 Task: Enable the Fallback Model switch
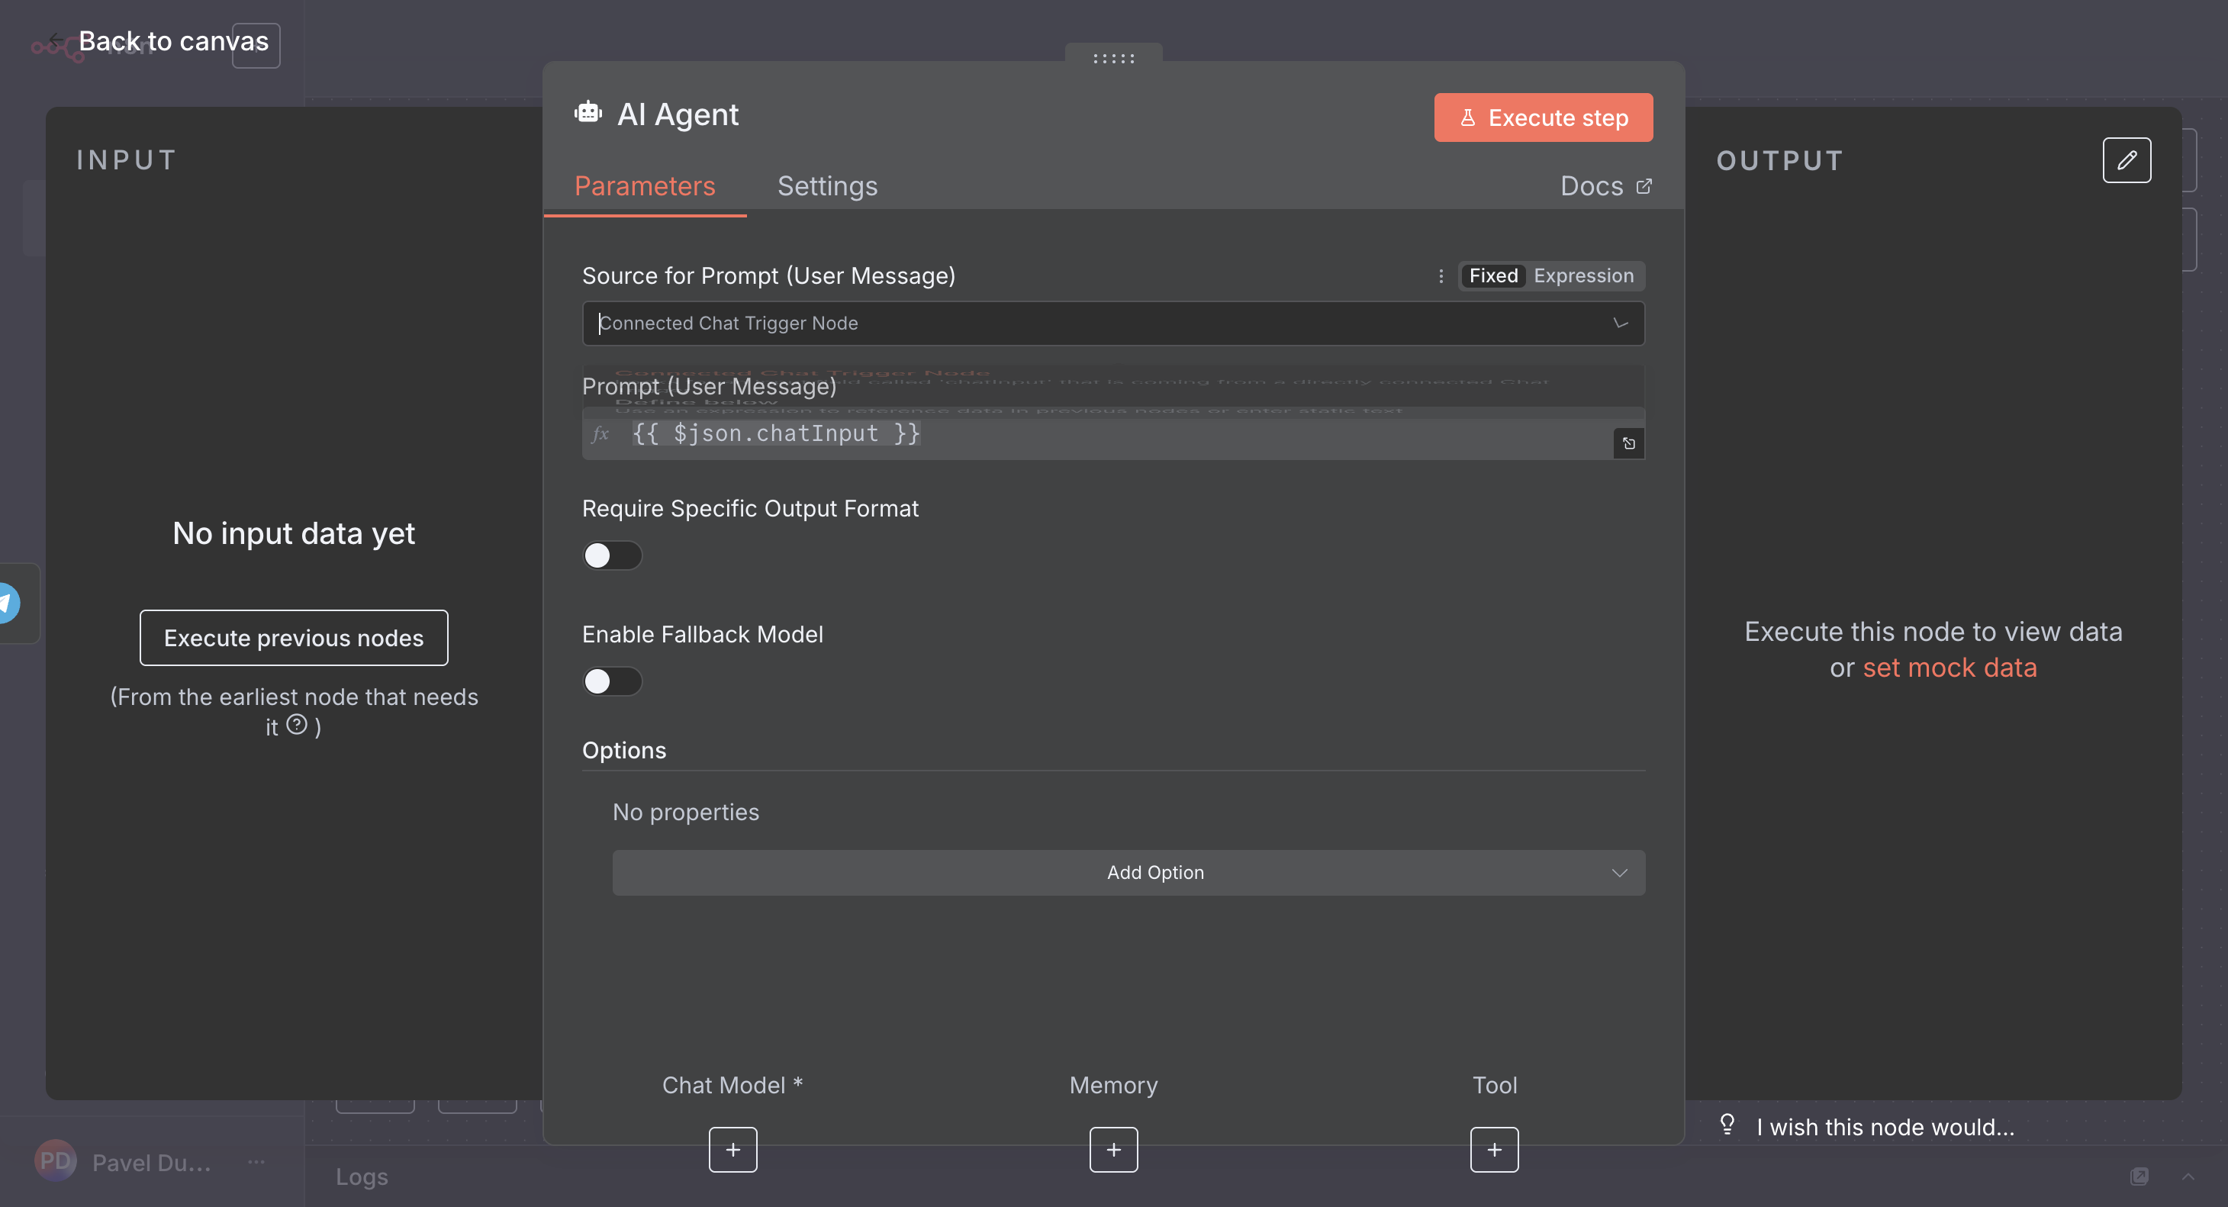pos(611,681)
